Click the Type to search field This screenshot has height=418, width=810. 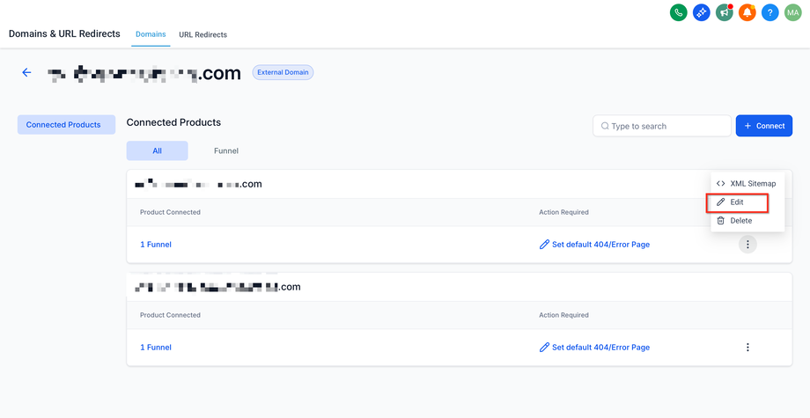click(x=667, y=126)
